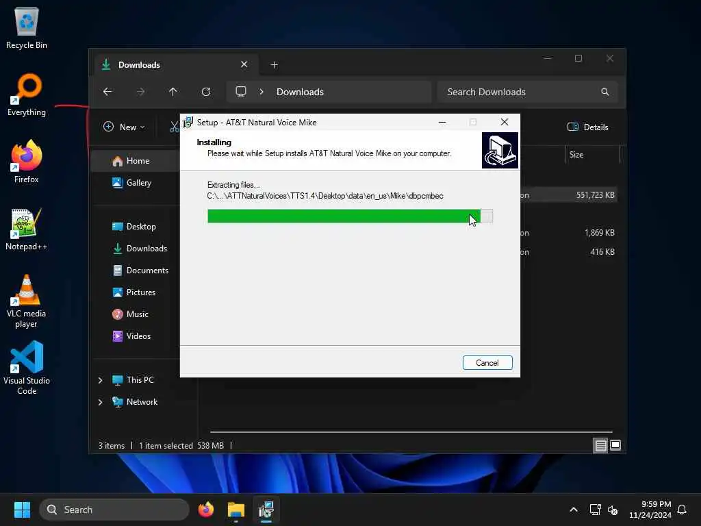The height and width of the screenshot is (526, 701).
Task: Click the horizontal scrollbar in Explorer
Action: coord(411,432)
